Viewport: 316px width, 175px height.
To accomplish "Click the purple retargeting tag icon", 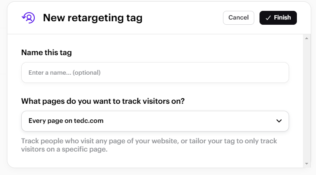I will tap(28, 18).
